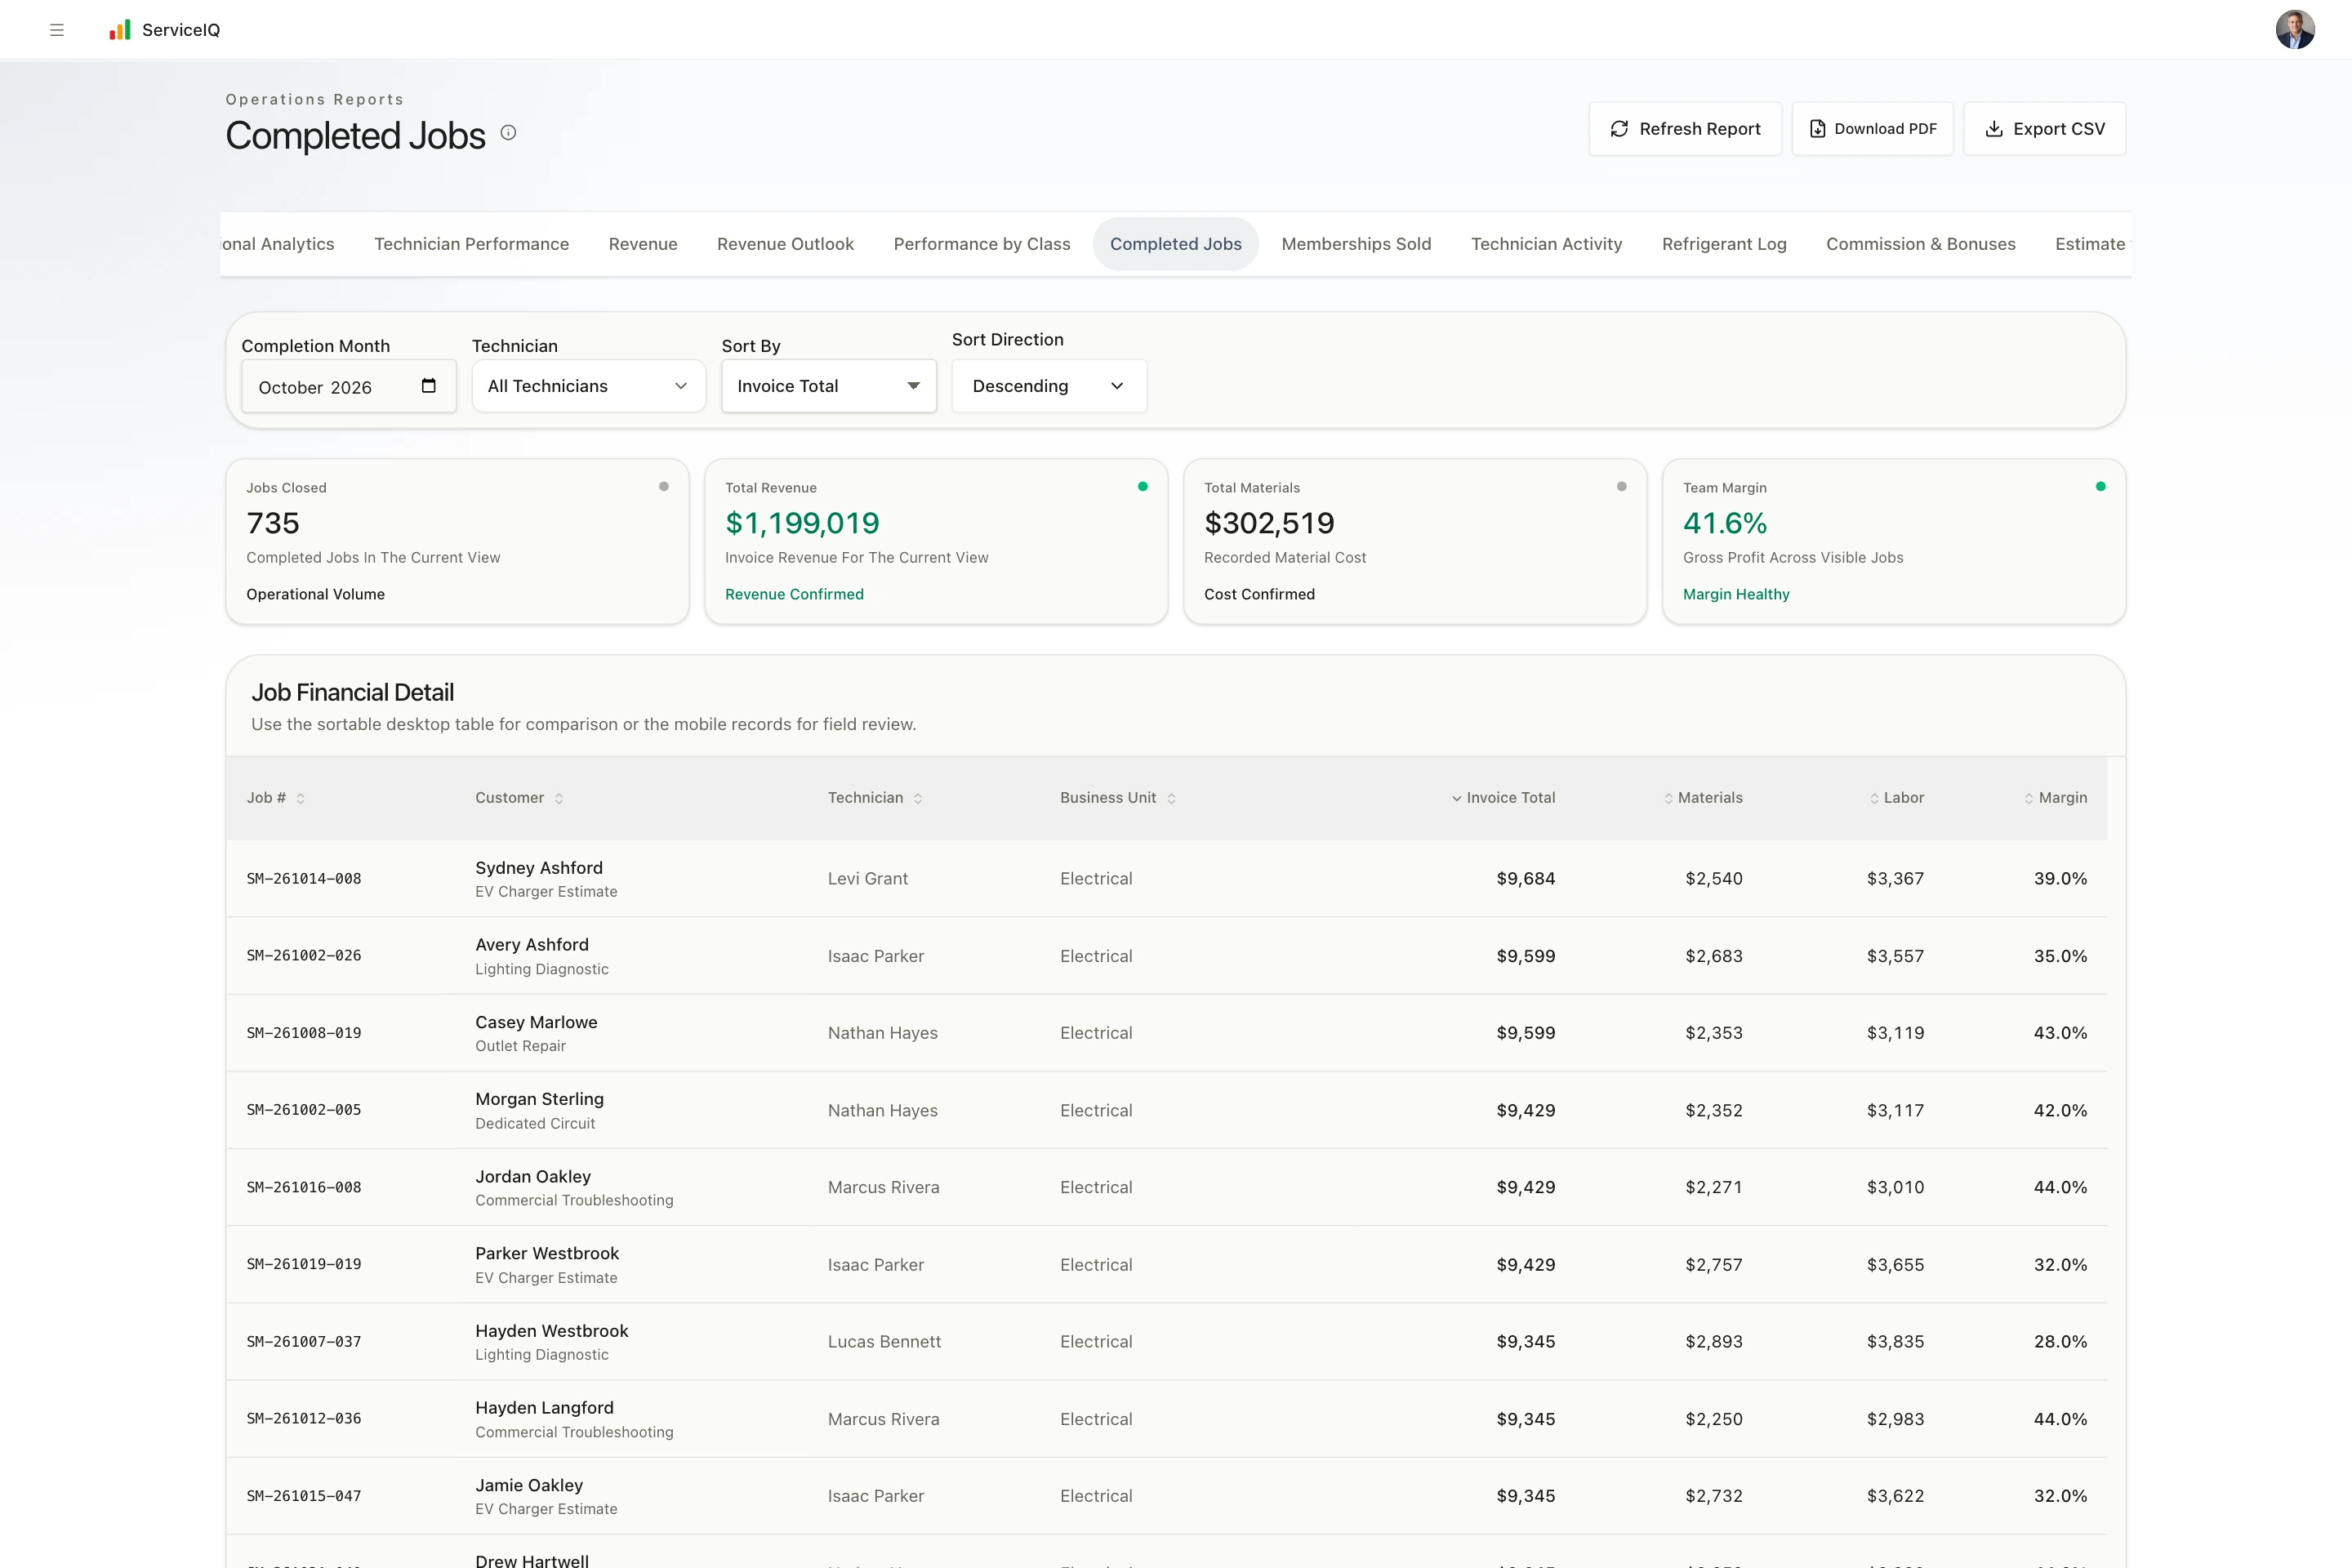This screenshot has width=2352, height=1568.
Task: Switch to the Revenue tab
Action: coord(643,244)
